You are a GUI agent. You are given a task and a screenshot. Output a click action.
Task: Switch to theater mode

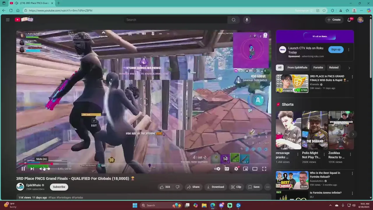[x=255, y=169]
